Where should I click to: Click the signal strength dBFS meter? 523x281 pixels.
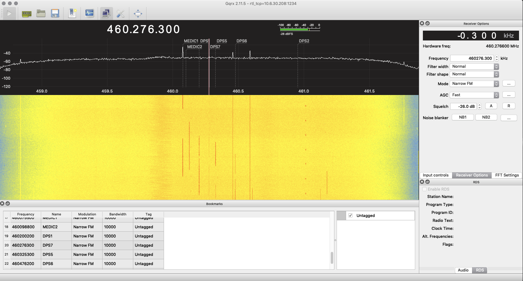click(x=299, y=29)
